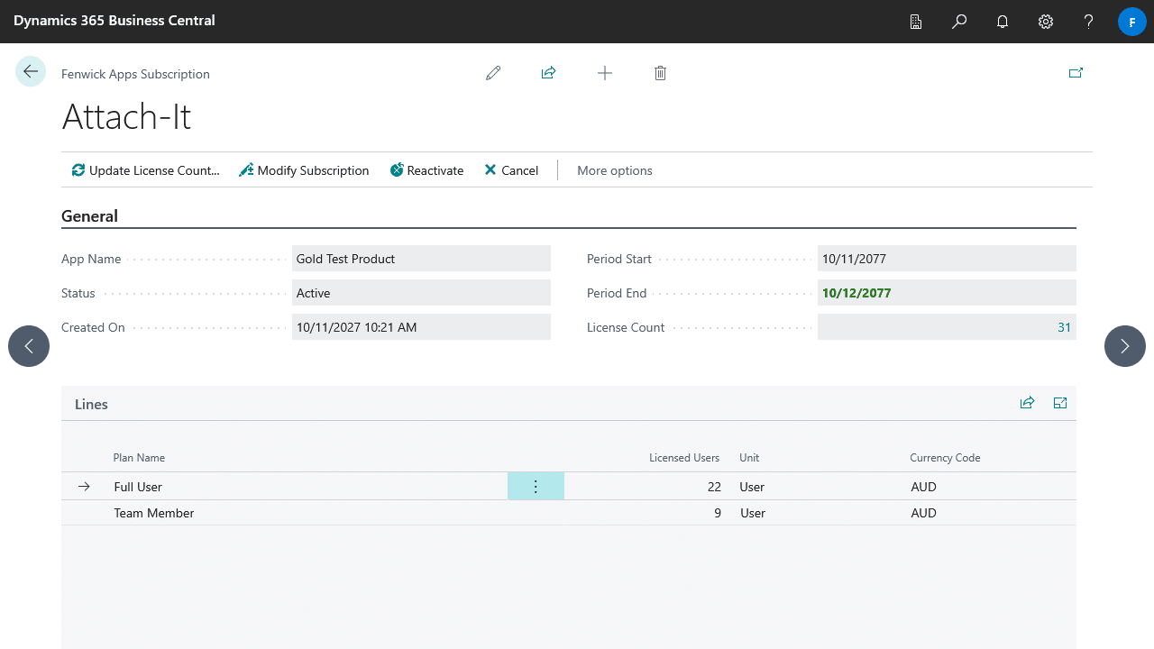Expand More options in action bar

[x=614, y=170]
